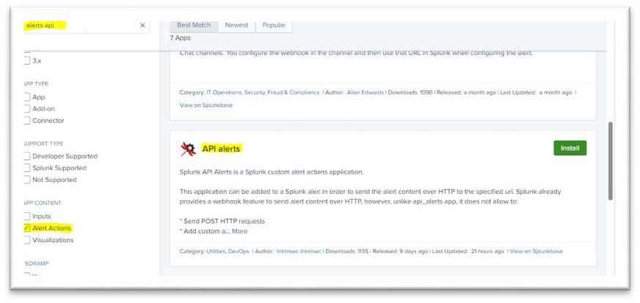
Task: Enable the Splunk Supported filter
Action: [x=26, y=168]
